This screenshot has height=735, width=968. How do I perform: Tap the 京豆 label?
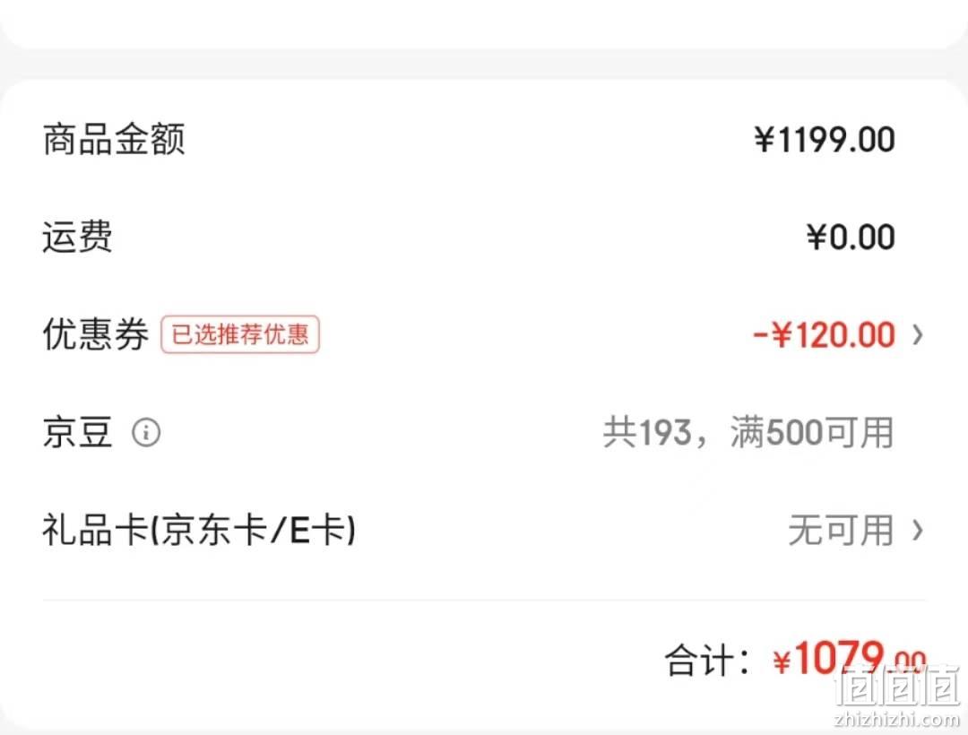click(77, 432)
